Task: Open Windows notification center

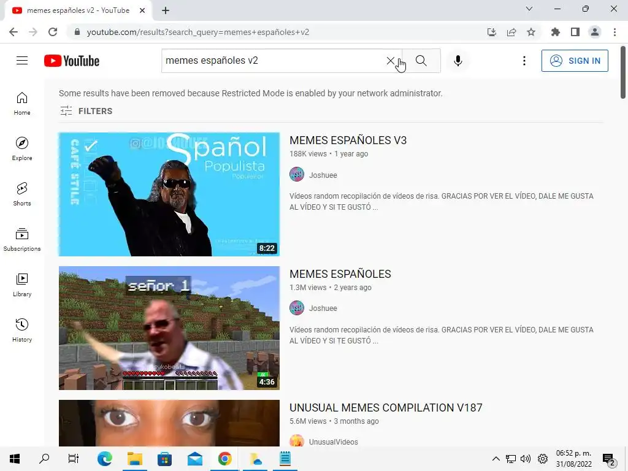Action: click(609, 459)
